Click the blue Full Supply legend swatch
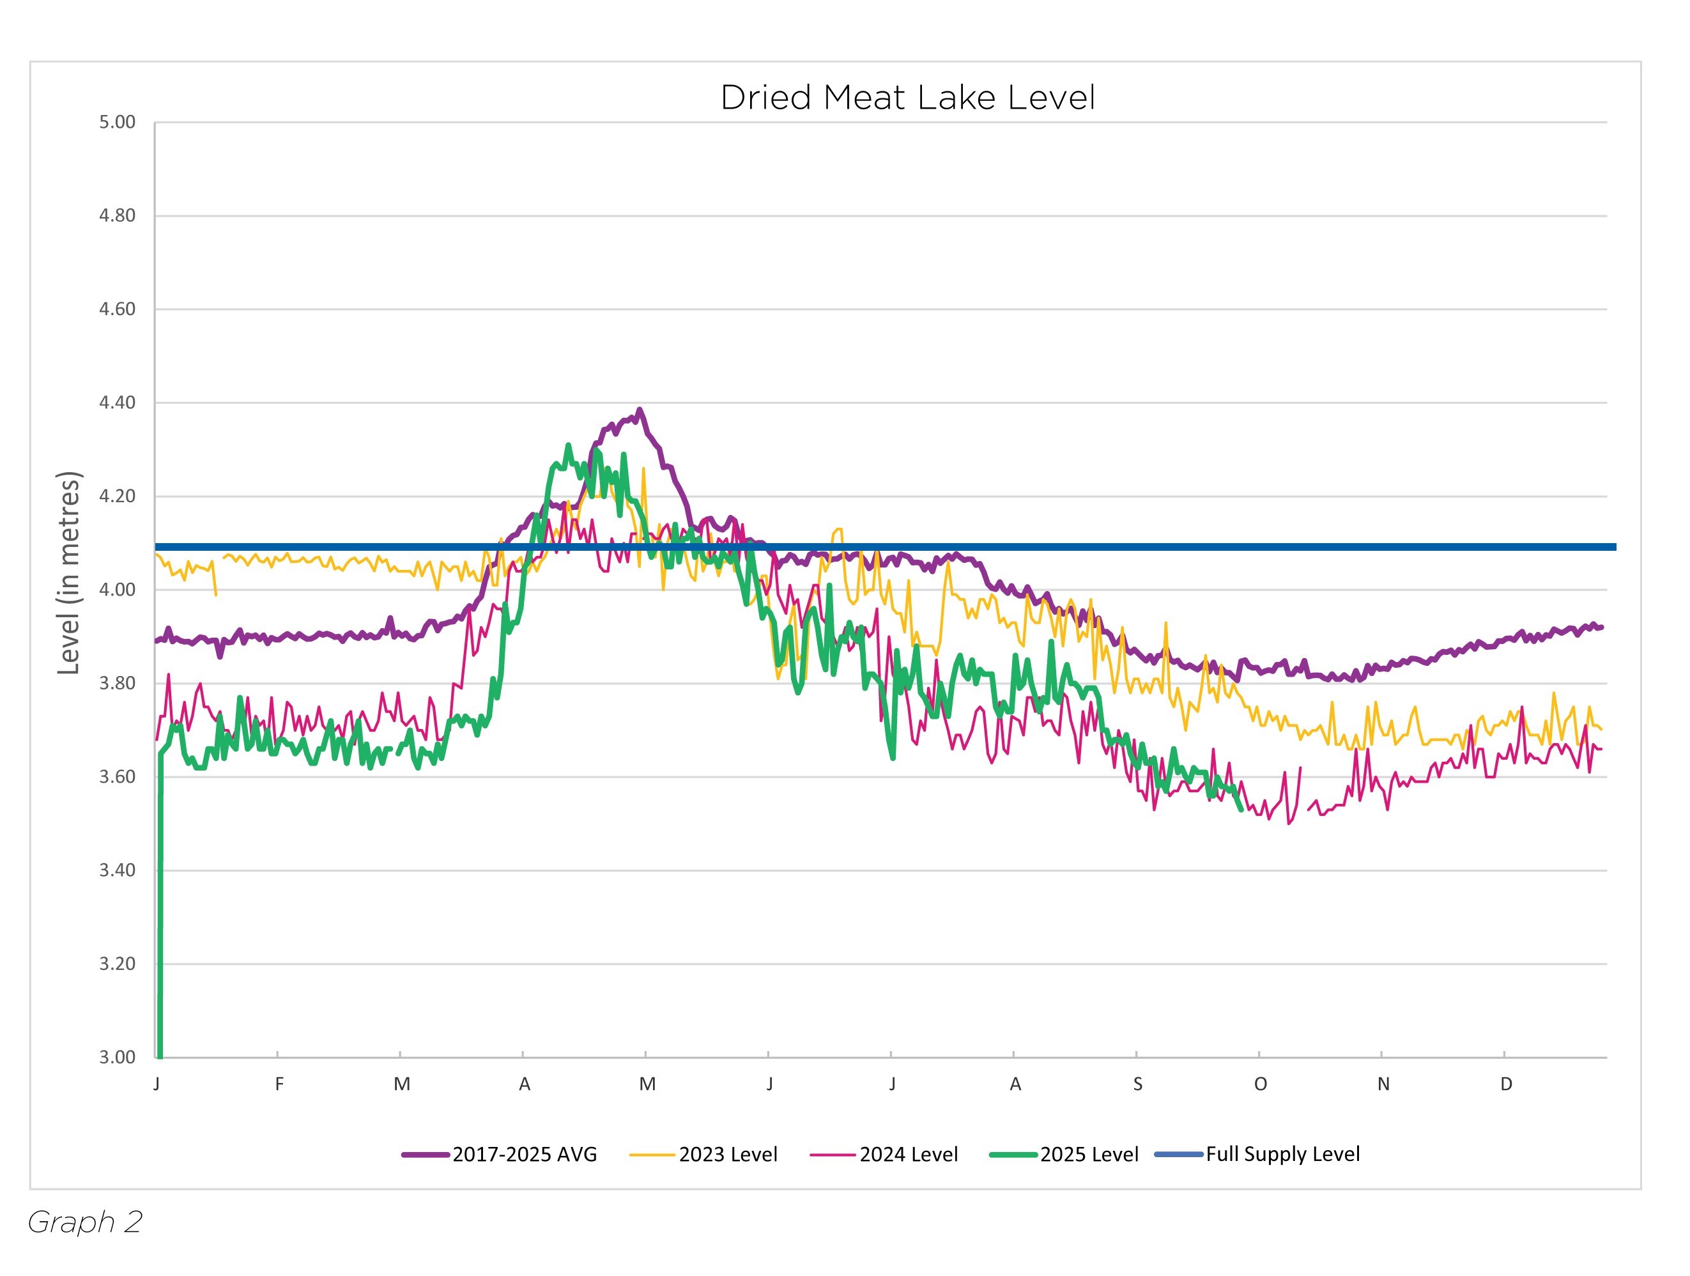 (x=1179, y=1155)
